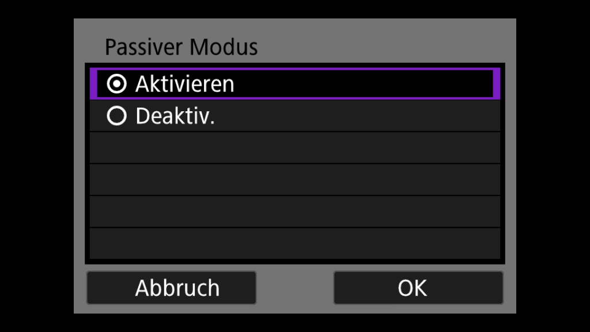Click the Abbruch button
Screen dimensions: 590x332
[171, 288]
